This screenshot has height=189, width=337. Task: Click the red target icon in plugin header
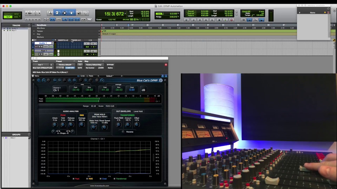coord(166,65)
